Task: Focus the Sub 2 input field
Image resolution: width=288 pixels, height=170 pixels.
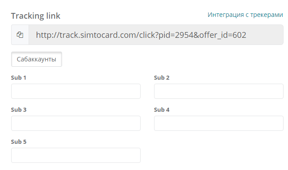Action: 219,91
